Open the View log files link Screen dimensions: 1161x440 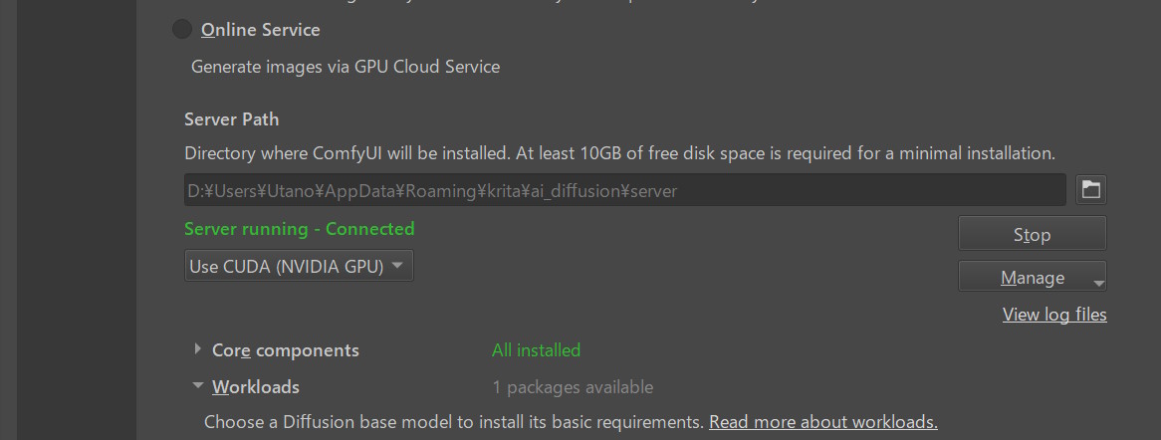[1054, 315]
